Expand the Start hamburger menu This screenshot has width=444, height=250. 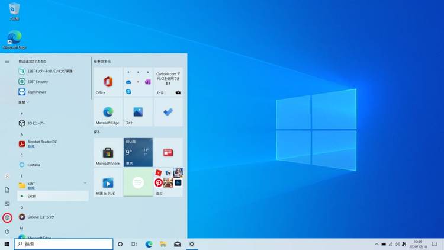click(x=7, y=61)
